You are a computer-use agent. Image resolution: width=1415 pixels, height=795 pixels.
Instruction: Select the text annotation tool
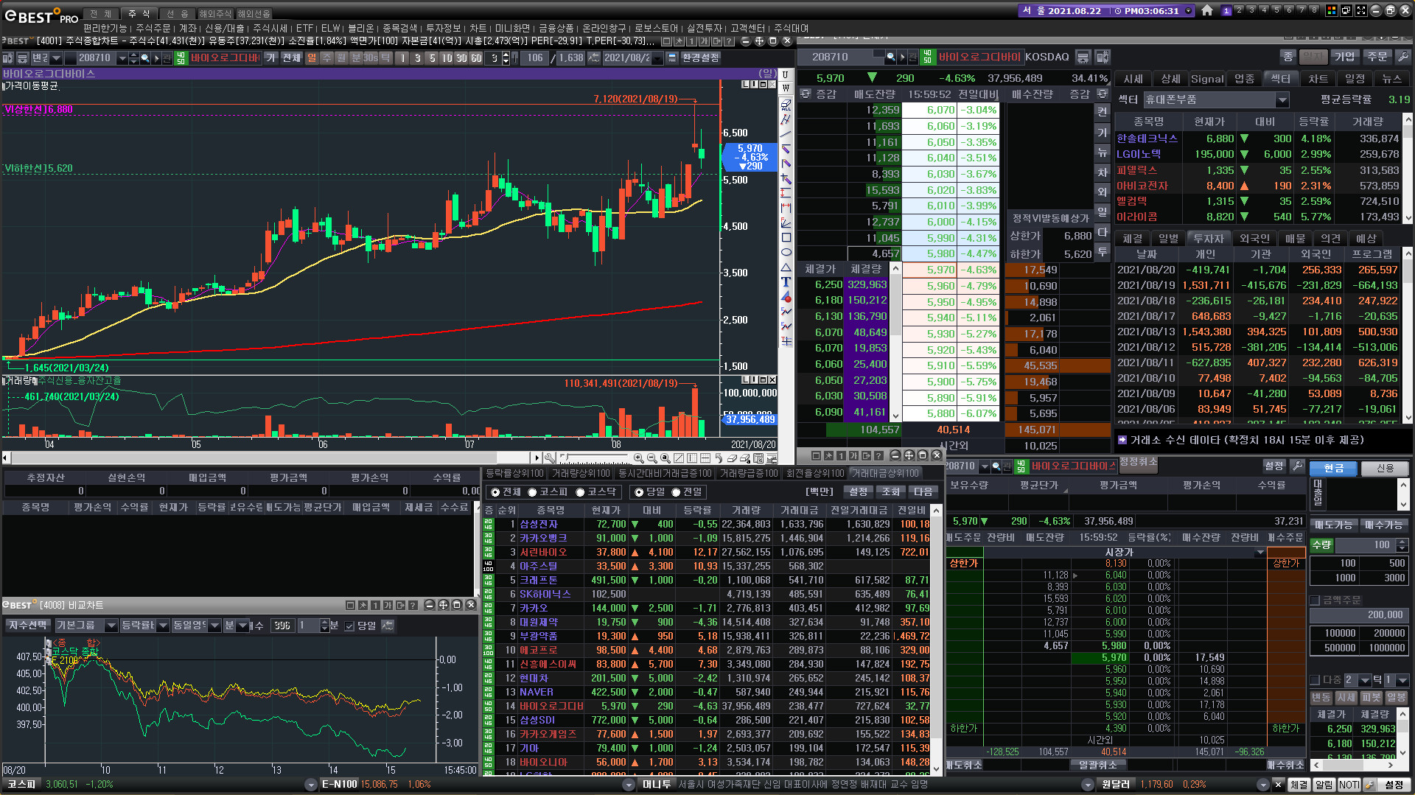[786, 281]
